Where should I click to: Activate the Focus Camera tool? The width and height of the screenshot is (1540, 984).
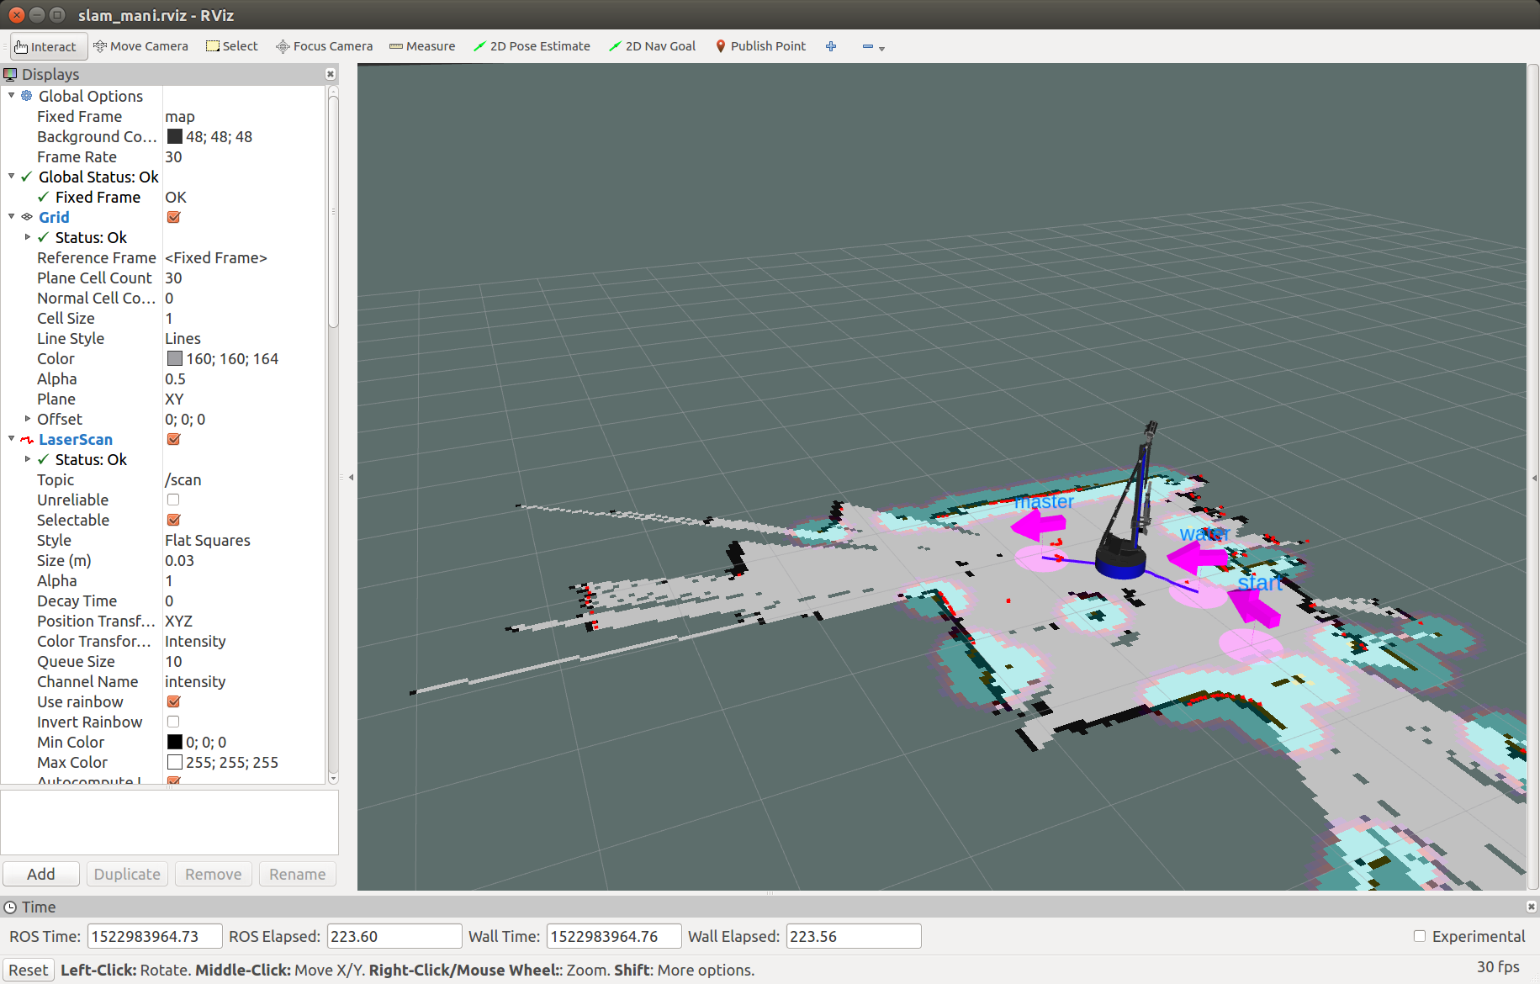click(325, 46)
